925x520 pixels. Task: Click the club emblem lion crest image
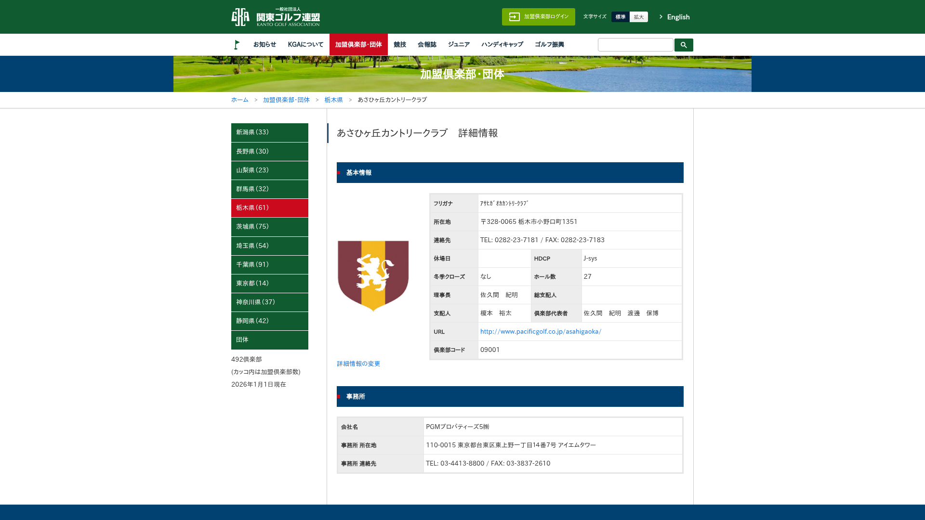pyautogui.click(x=373, y=276)
